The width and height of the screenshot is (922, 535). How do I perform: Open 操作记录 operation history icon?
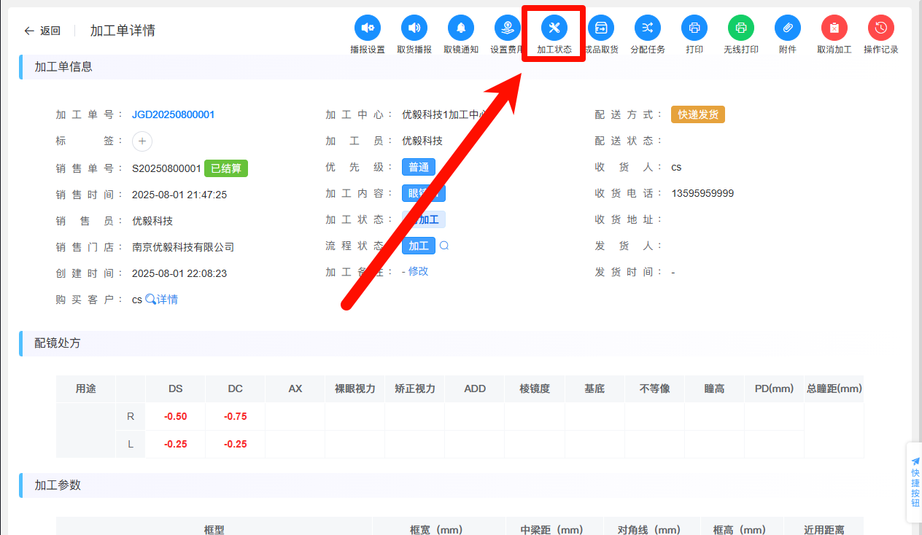881,28
